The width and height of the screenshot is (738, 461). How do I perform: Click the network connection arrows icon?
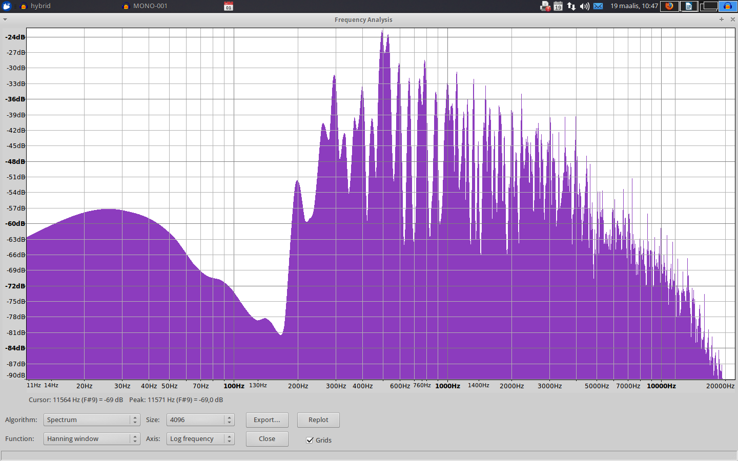pos(571,6)
